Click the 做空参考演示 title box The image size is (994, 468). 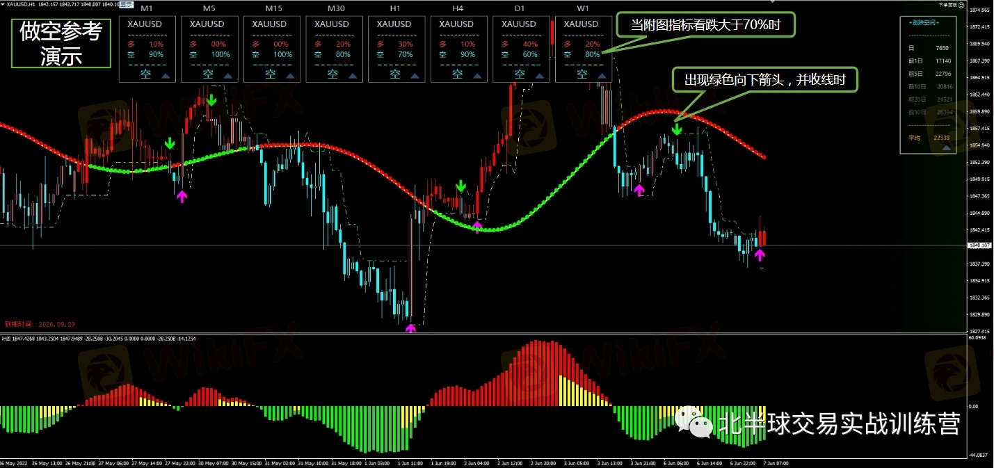61,43
